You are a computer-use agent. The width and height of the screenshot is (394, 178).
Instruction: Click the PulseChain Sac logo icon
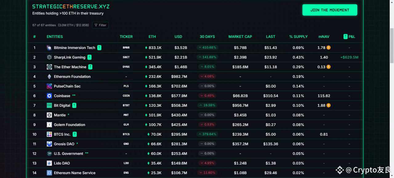tap(49, 86)
